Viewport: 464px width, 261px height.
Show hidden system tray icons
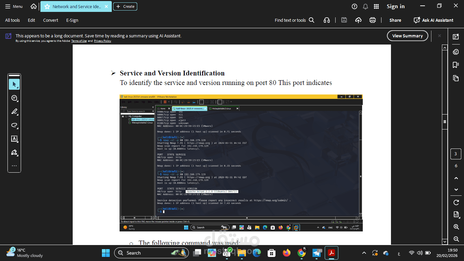(364, 253)
